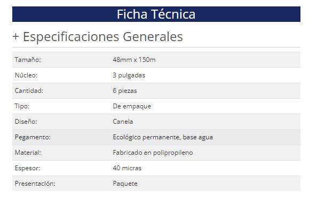This screenshot has width=309, height=198.
Task: Click the Ficha Técnica header banner
Action: pos(156,14)
